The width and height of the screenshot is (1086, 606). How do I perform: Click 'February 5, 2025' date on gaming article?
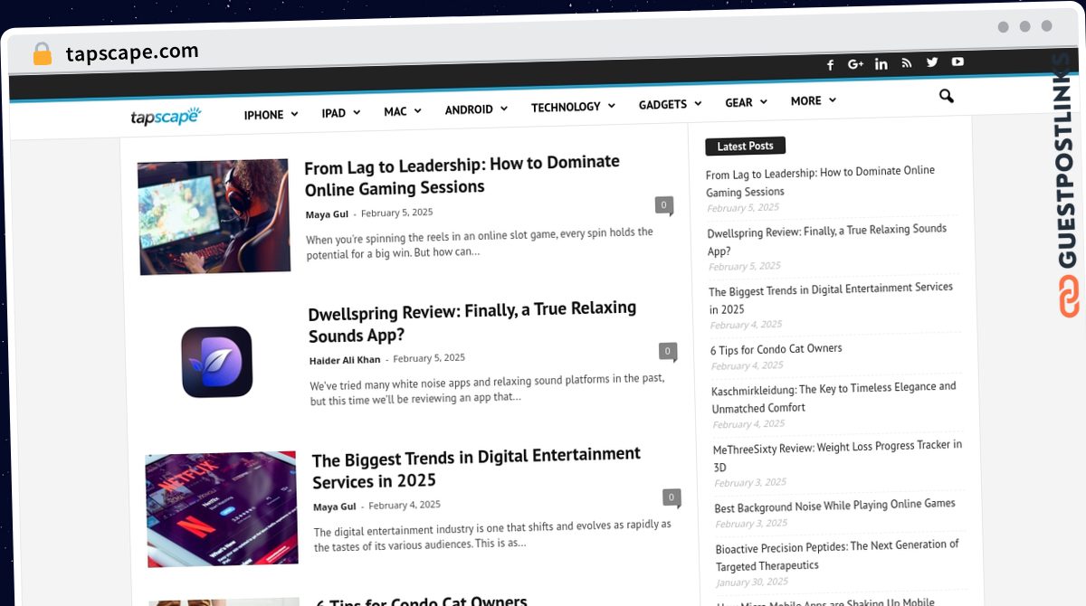(x=396, y=213)
